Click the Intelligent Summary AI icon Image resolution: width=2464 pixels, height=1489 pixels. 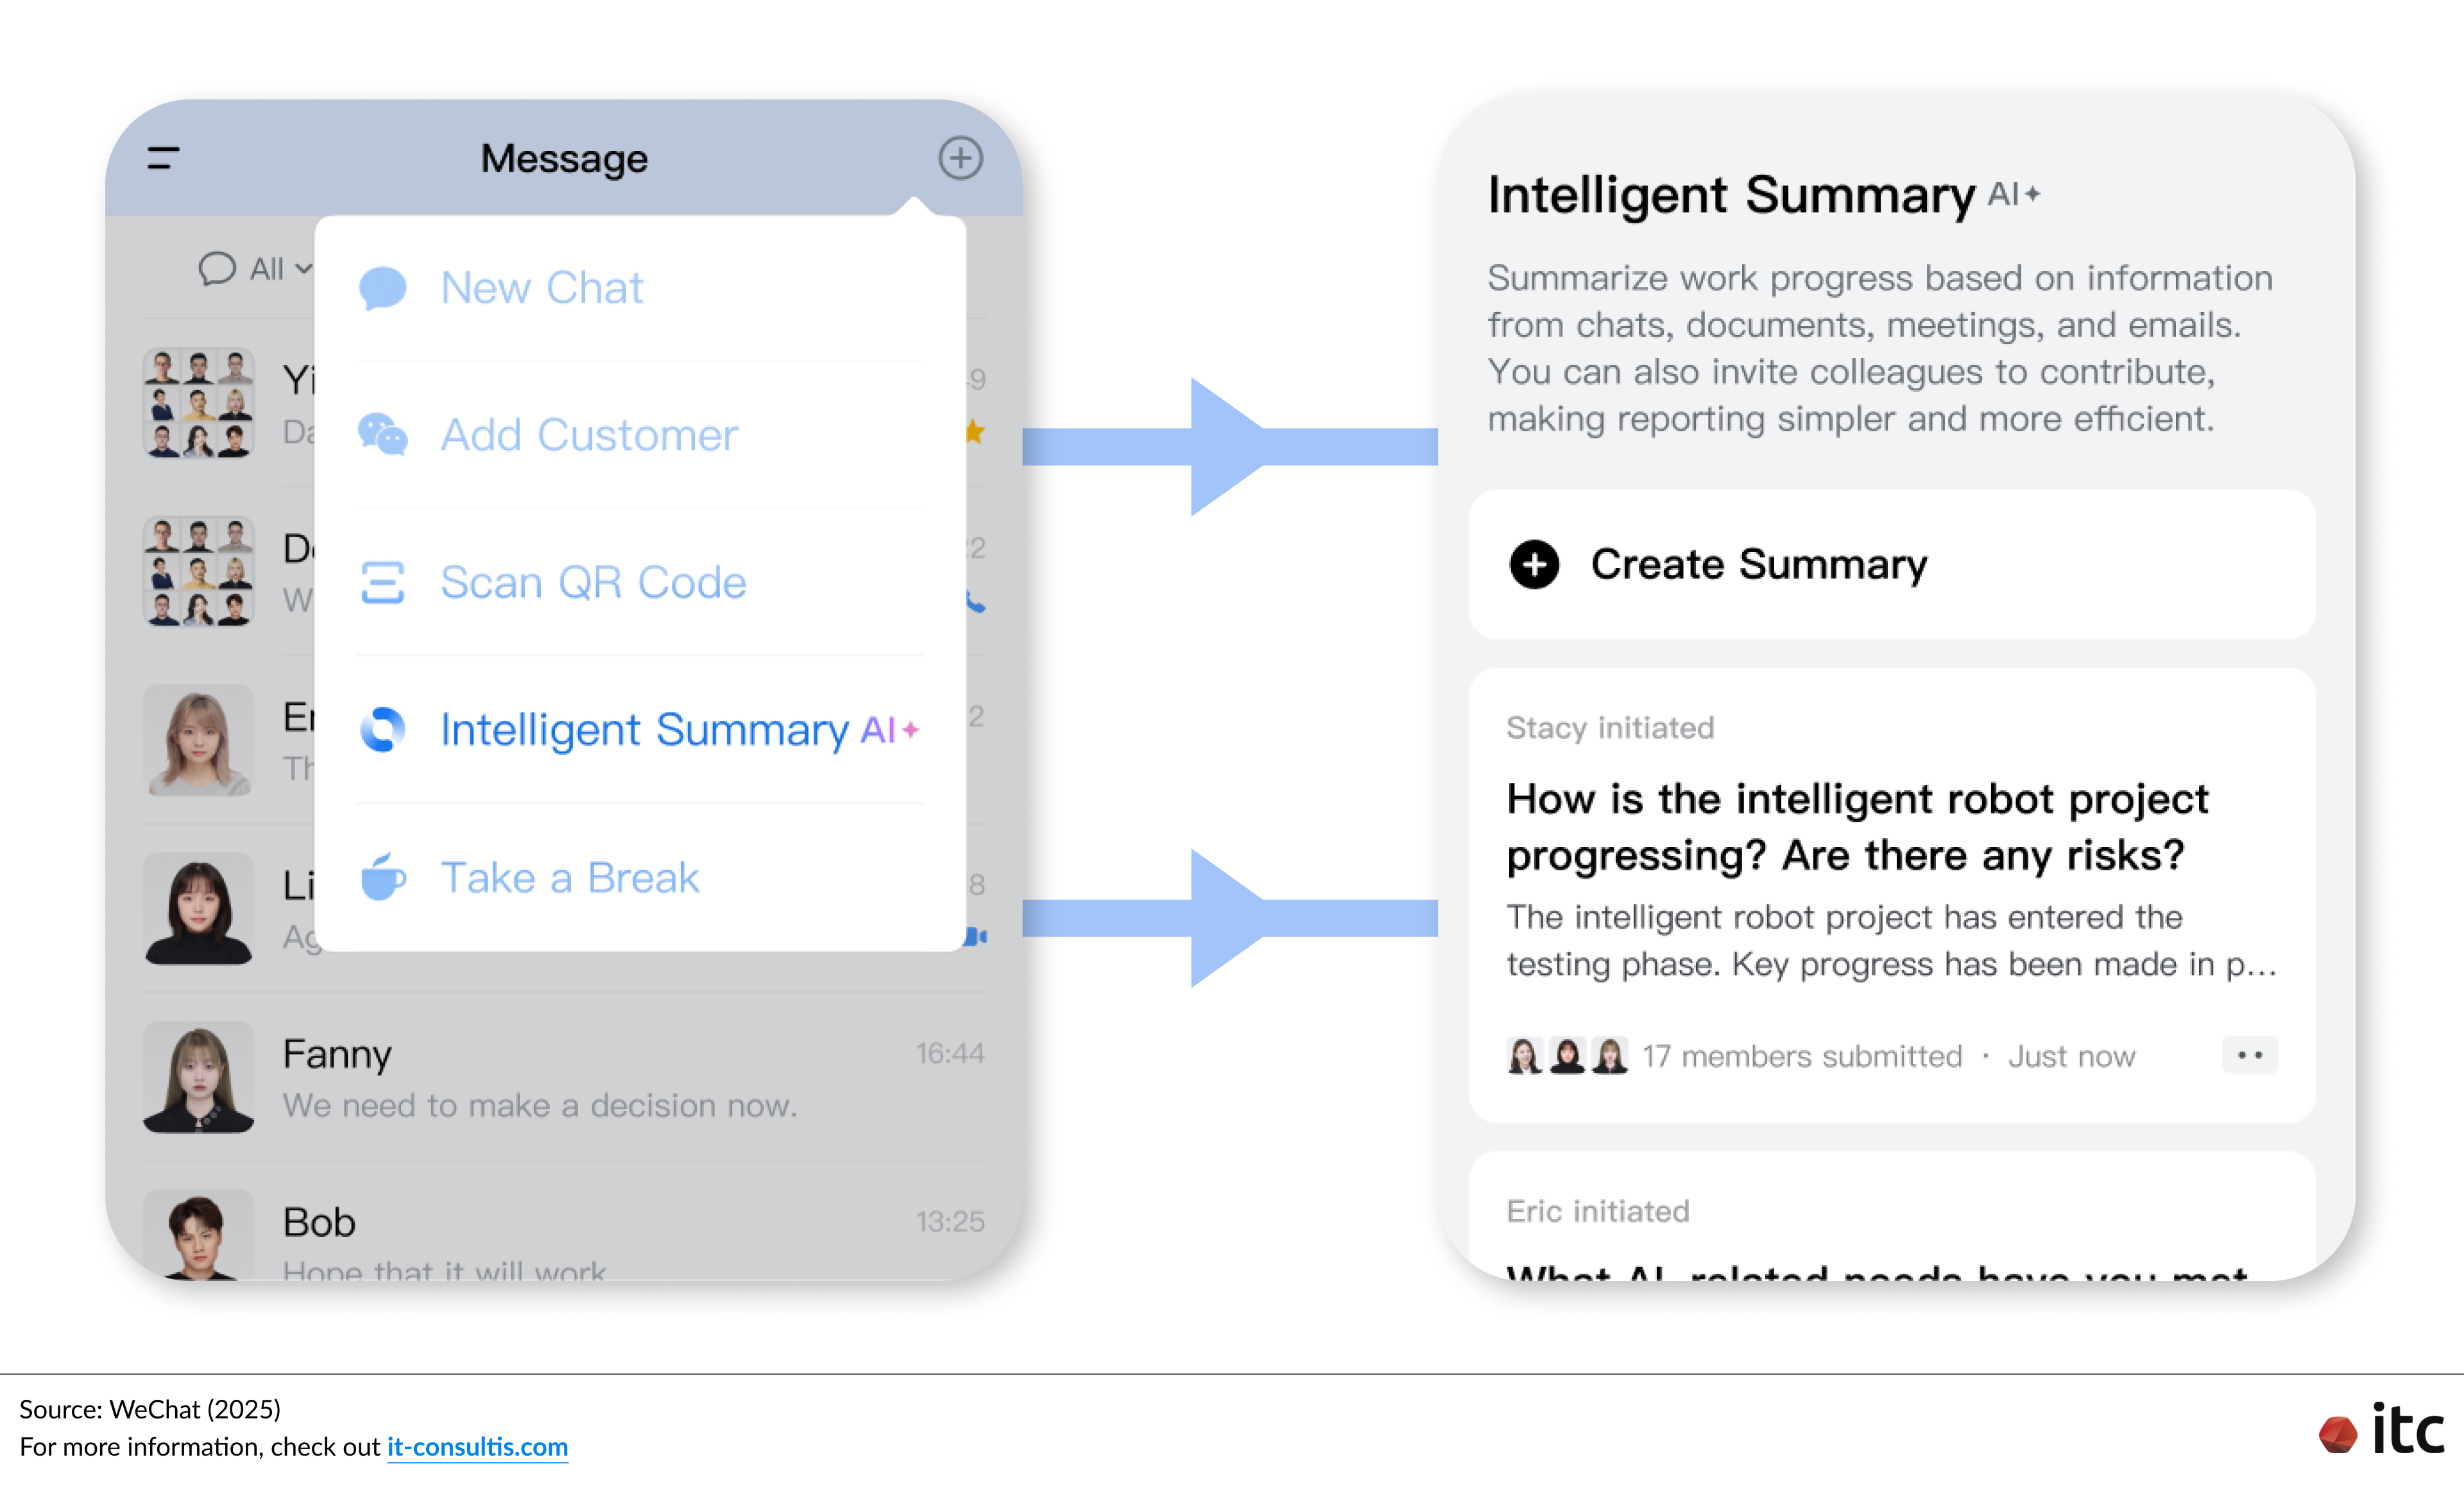pos(382,730)
